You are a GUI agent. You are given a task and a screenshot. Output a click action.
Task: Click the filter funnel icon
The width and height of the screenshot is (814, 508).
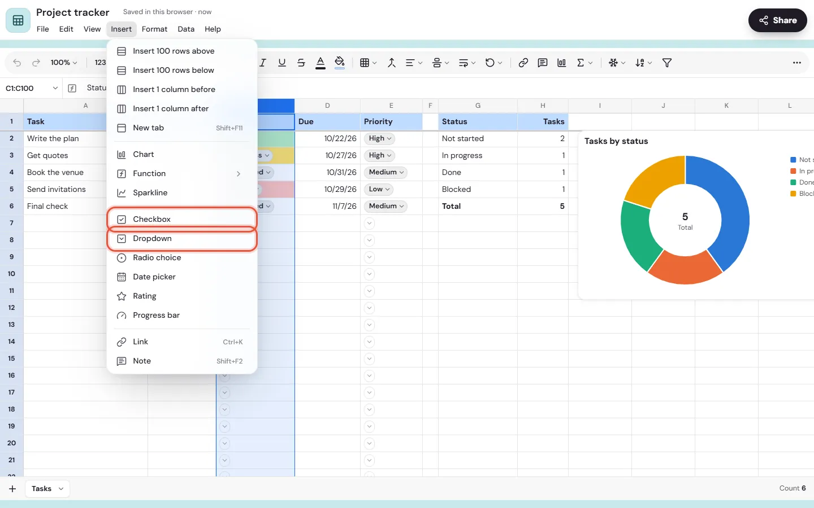click(667, 63)
